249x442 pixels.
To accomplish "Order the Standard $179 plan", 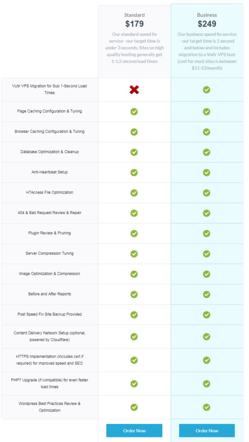I will [x=134, y=430].
